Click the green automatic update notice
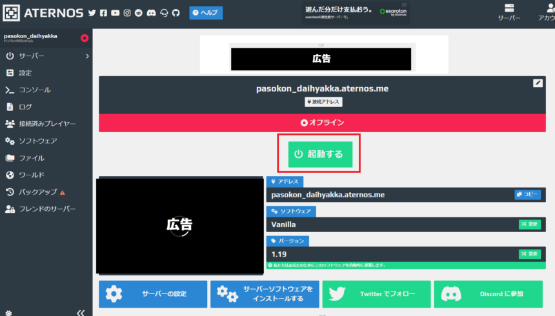555x316 pixels. (x=406, y=265)
